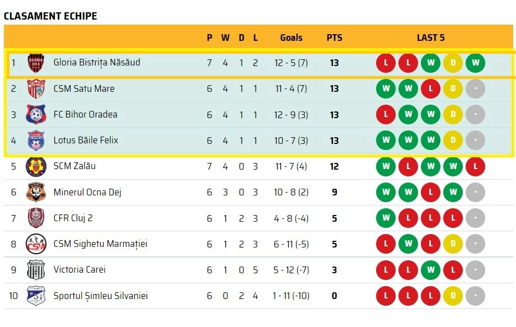516x327 pixels.
Task: Click the CFR Cluj 2 crest
Action: (36, 218)
